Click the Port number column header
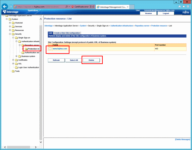Image resolution: width=192 pixels, height=150 pixels. coord(170,45)
